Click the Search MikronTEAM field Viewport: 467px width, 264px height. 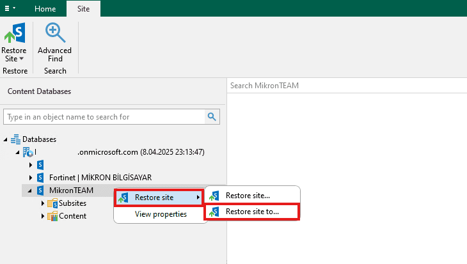coord(347,86)
